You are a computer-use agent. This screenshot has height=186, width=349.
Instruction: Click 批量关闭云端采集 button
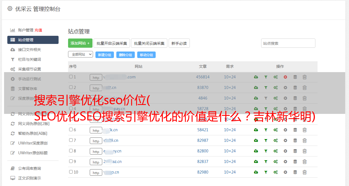click(x=149, y=43)
